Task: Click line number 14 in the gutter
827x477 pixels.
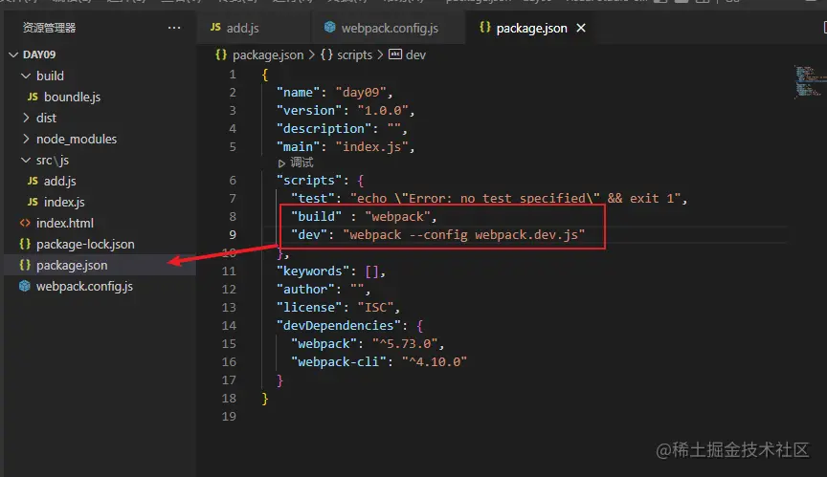Action: point(229,325)
